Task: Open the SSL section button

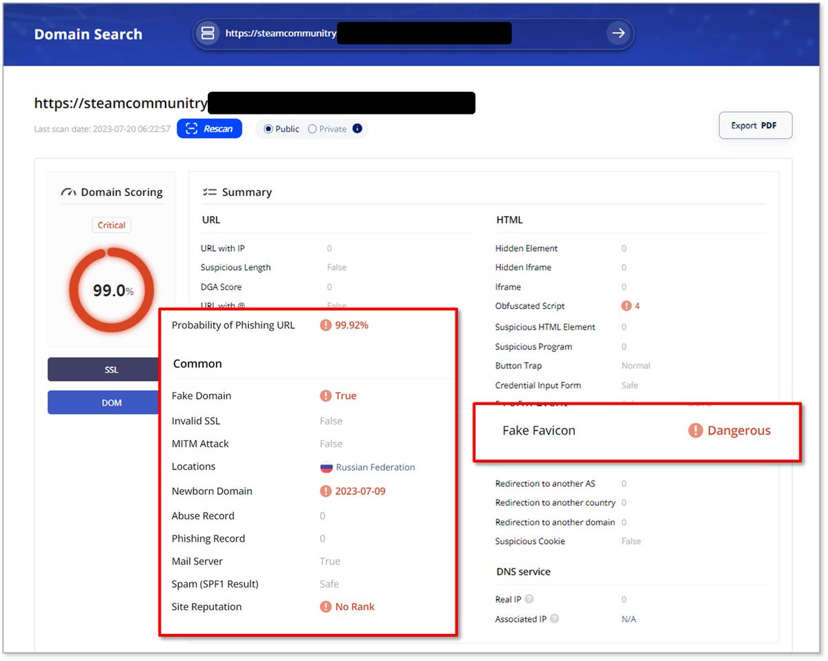Action: coord(103,369)
